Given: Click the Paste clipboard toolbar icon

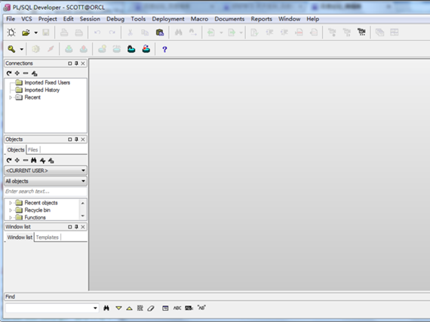Looking at the screenshot, I should click(x=160, y=32).
